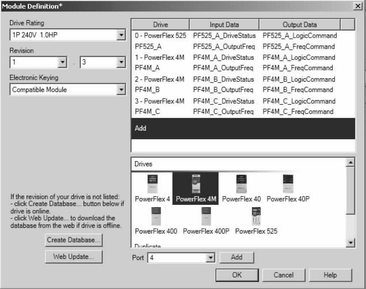The width and height of the screenshot is (366, 289).
Task: Click the Drives list scrollbar up arrow
Action: 350,162
